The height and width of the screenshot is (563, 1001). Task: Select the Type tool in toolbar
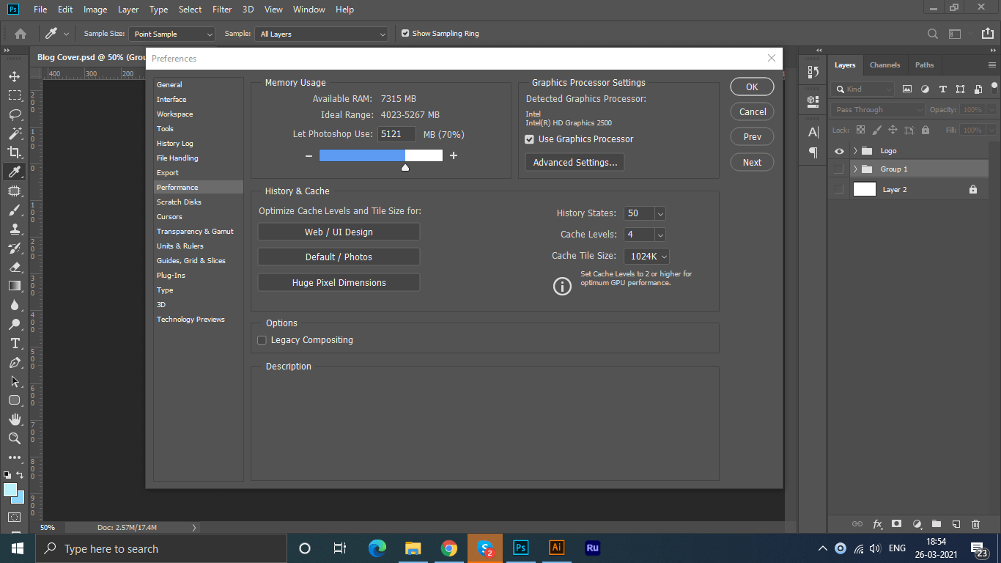(15, 343)
